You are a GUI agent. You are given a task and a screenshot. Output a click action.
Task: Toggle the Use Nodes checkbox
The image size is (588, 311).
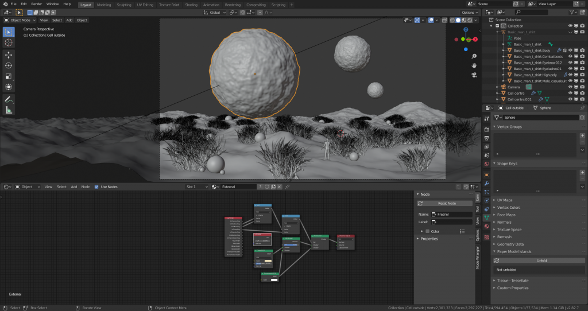[x=96, y=186]
